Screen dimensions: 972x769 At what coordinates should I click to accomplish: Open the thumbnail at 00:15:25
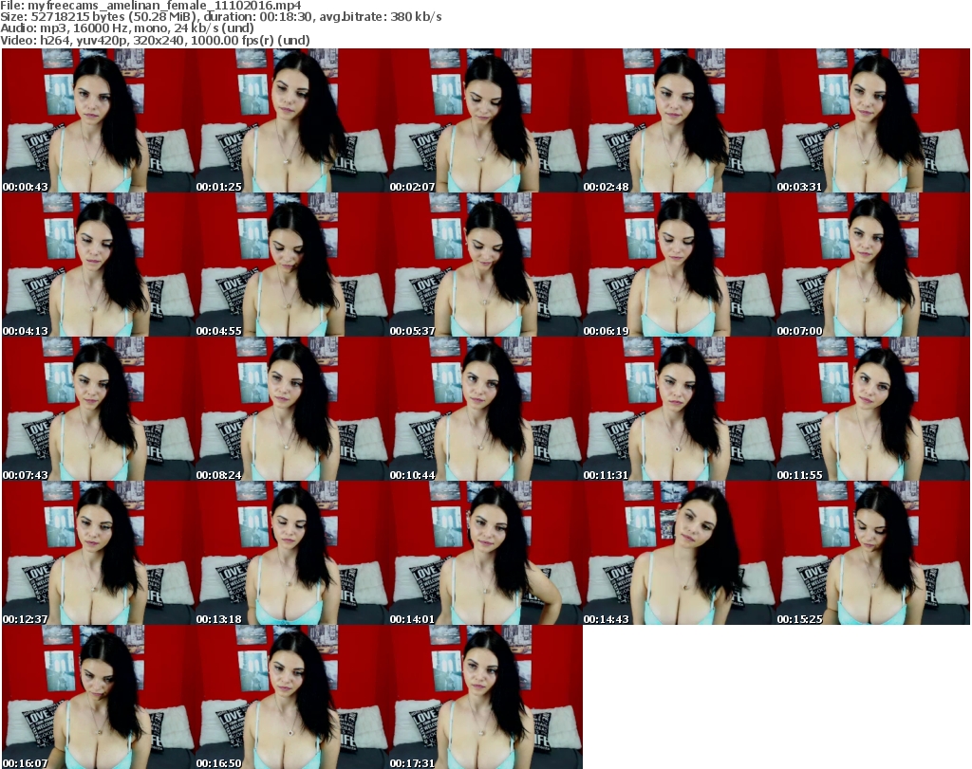(873, 553)
